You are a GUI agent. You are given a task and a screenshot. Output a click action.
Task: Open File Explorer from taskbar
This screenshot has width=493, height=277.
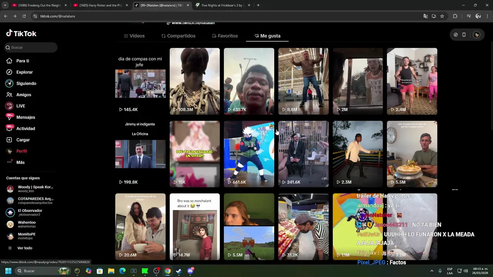pyautogui.click(x=111, y=271)
